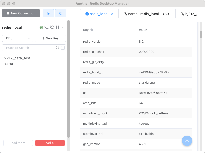Click the red load all button
205x153 pixels.
tap(50, 143)
